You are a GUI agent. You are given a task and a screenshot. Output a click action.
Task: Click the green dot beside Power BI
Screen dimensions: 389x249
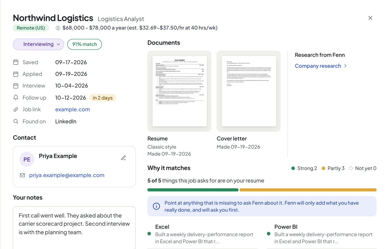tap(269, 234)
